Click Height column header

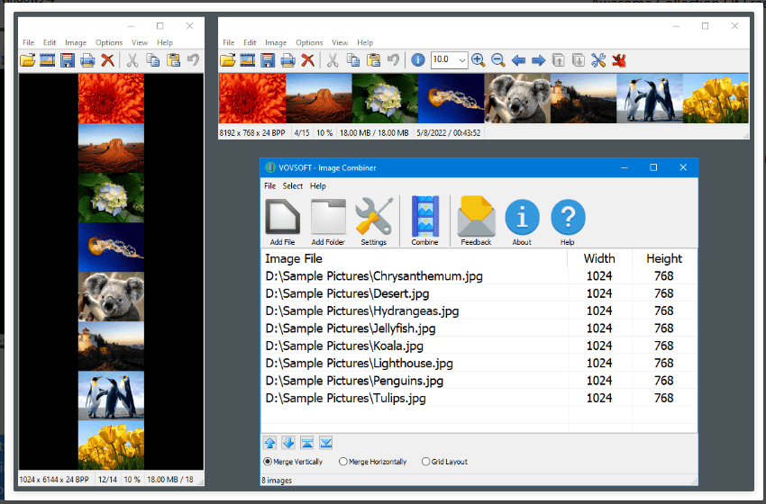point(664,258)
